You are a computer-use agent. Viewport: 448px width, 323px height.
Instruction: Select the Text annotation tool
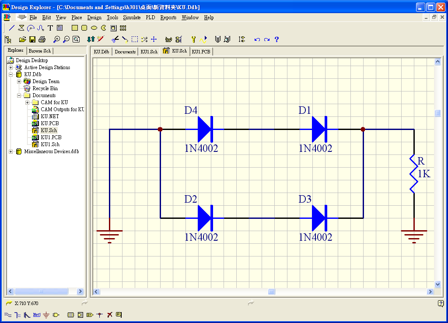coord(50,28)
